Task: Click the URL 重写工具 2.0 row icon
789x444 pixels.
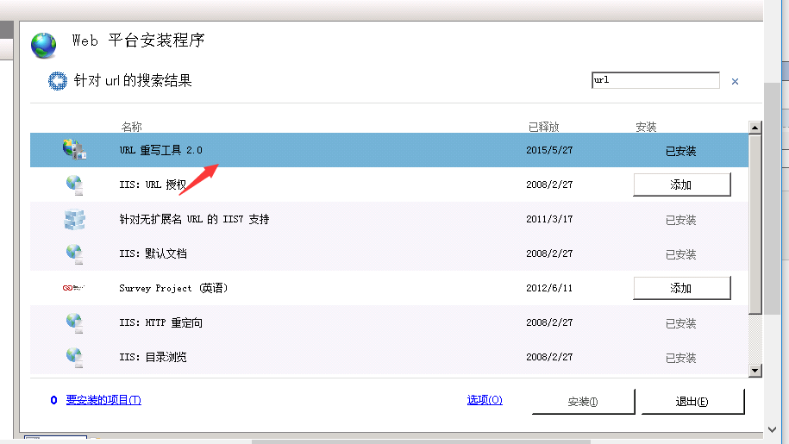Action: coord(74,150)
